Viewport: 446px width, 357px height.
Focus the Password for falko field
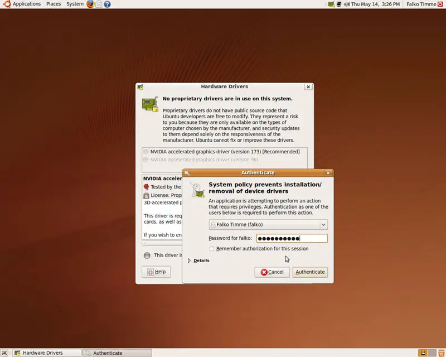[292, 238]
